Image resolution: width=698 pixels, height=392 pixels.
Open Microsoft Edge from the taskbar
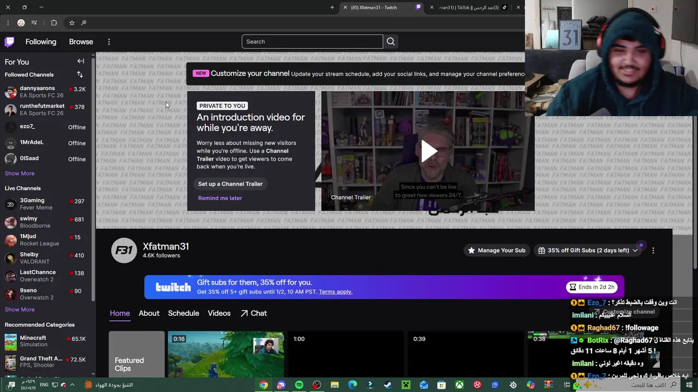point(352,385)
